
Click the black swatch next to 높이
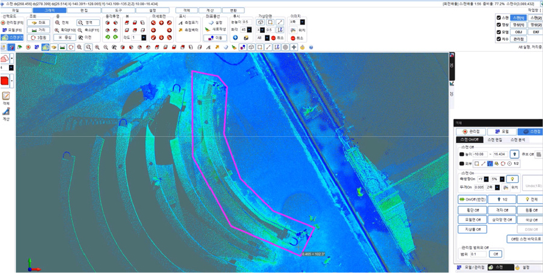(x=462, y=154)
